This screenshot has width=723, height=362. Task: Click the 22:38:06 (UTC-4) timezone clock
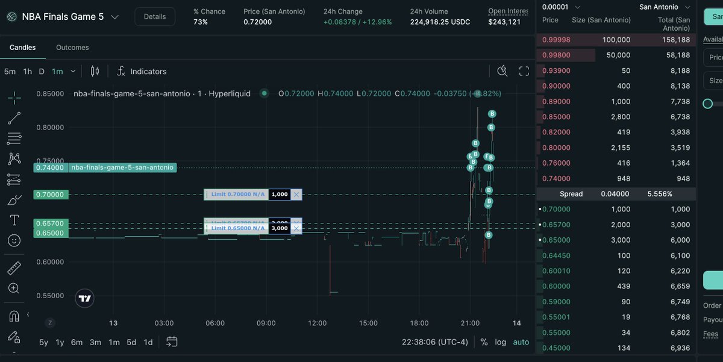(x=435, y=342)
